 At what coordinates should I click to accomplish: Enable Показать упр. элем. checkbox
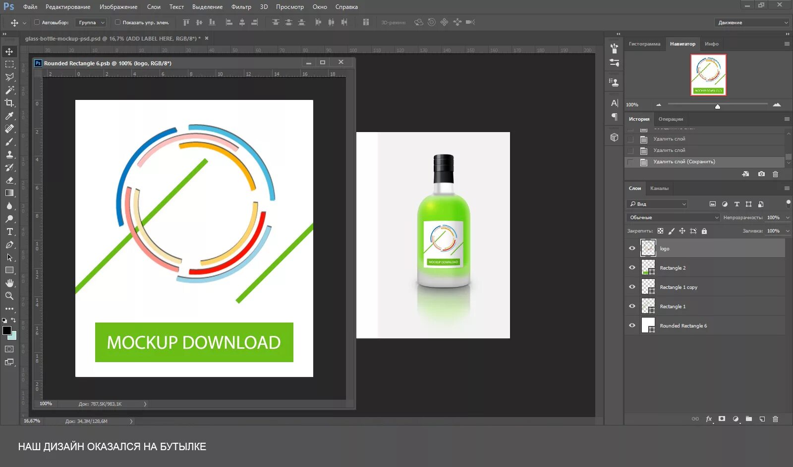(x=117, y=22)
